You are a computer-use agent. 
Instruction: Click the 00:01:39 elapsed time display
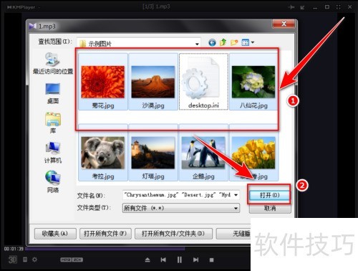coord(14,249)
